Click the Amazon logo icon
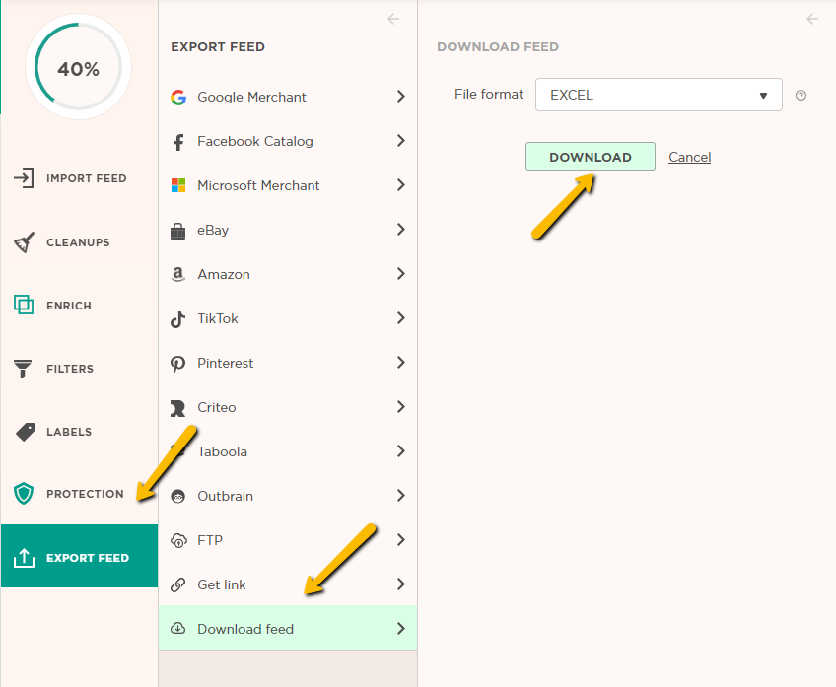This screenshot has width=836, height=687. [x=178, y=274]
